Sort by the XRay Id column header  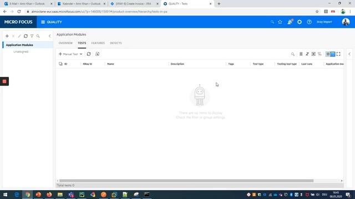[88, 64]
